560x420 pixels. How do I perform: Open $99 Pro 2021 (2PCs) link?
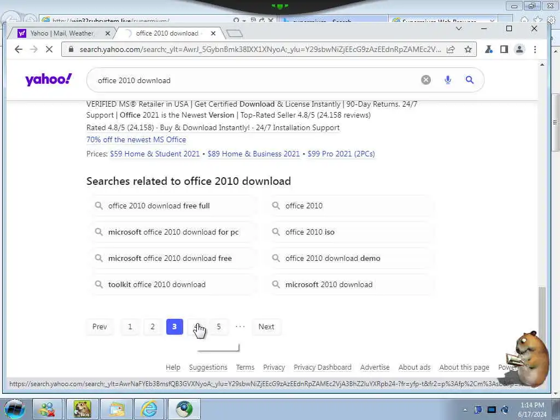click(x=341, y=154)
